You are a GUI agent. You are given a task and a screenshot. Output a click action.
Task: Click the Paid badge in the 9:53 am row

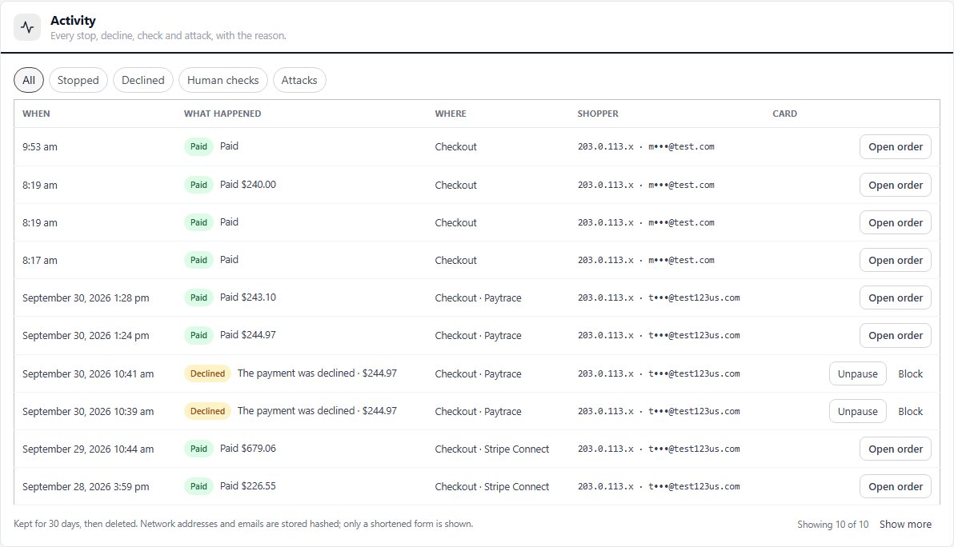[198, 146]
